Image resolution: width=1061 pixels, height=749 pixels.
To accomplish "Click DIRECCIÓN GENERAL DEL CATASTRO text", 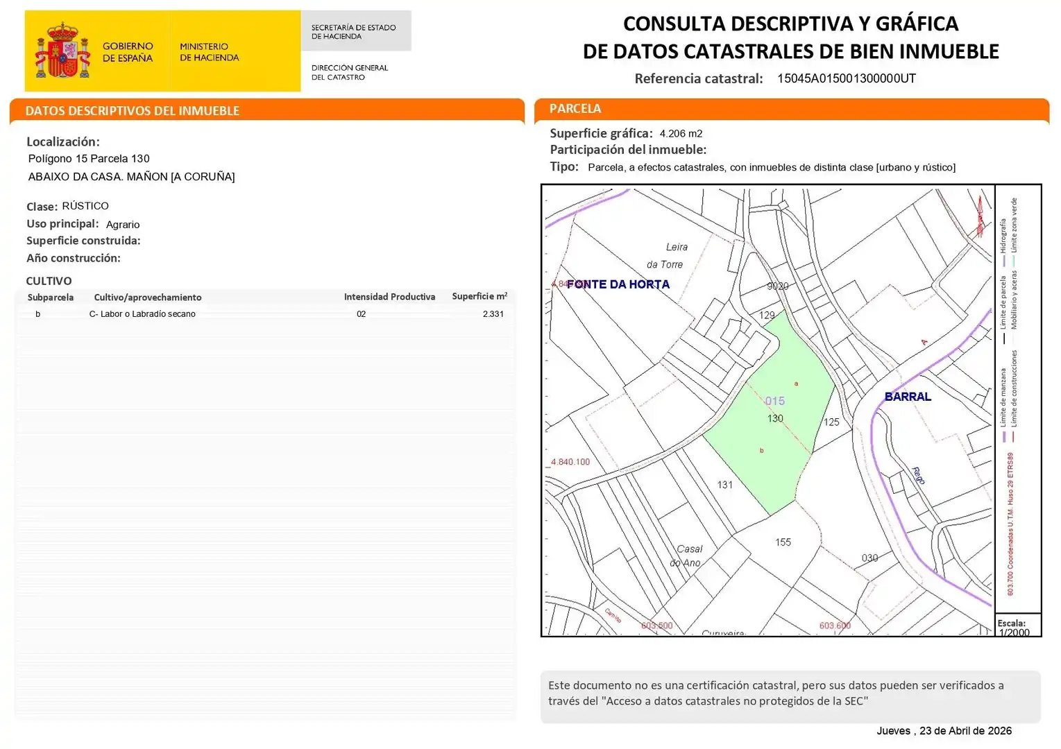I will [350, 73].
